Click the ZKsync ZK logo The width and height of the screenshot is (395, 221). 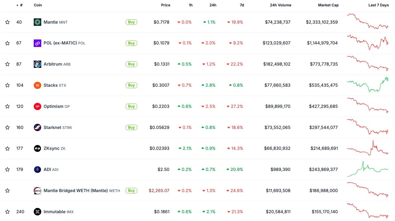click(x=37, y=148)
